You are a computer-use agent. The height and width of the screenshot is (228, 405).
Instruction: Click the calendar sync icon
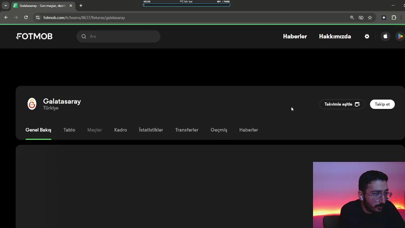tap(357, 104)
